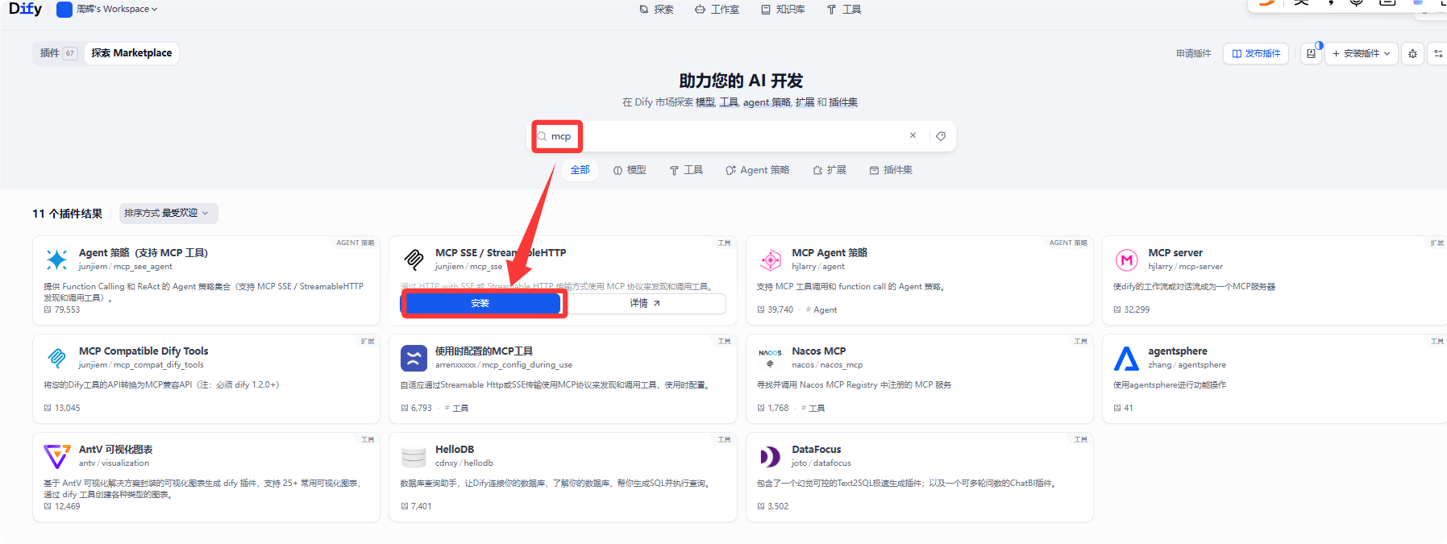The image size is (1447, 544).
Task: Click the # 工具 tag on Nacos MCP card
Action: [813, 408]
